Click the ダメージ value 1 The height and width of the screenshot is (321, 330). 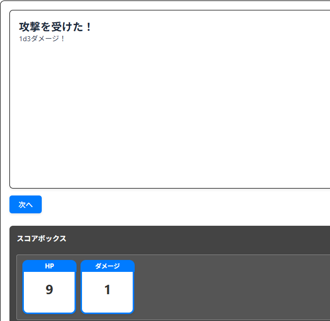(107, 290)
